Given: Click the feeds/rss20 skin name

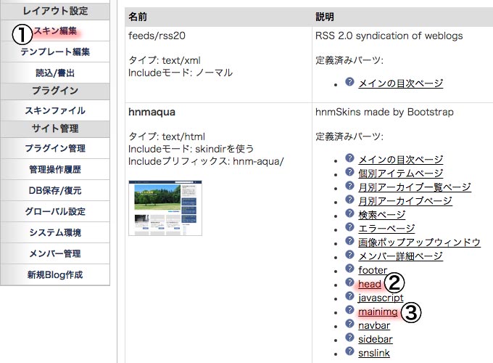Looking at the screenshot, I should 157,36.
